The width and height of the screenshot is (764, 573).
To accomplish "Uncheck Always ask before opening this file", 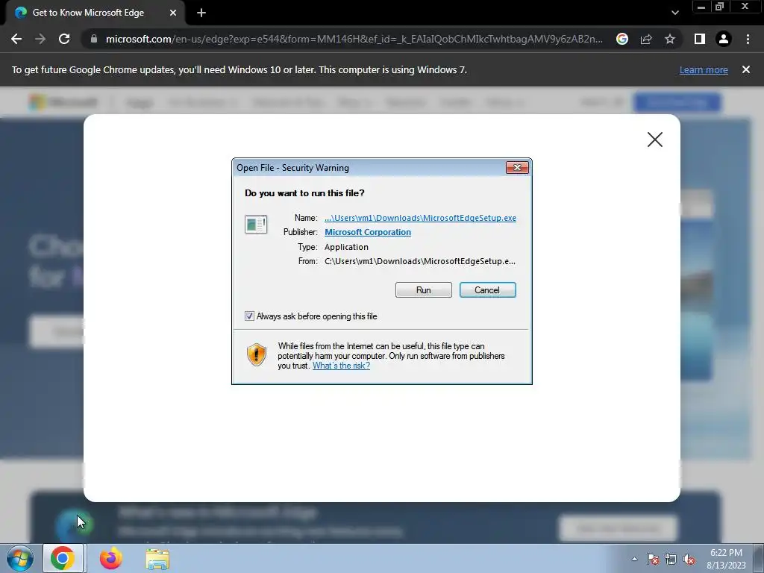I will (x=249, y=316).
